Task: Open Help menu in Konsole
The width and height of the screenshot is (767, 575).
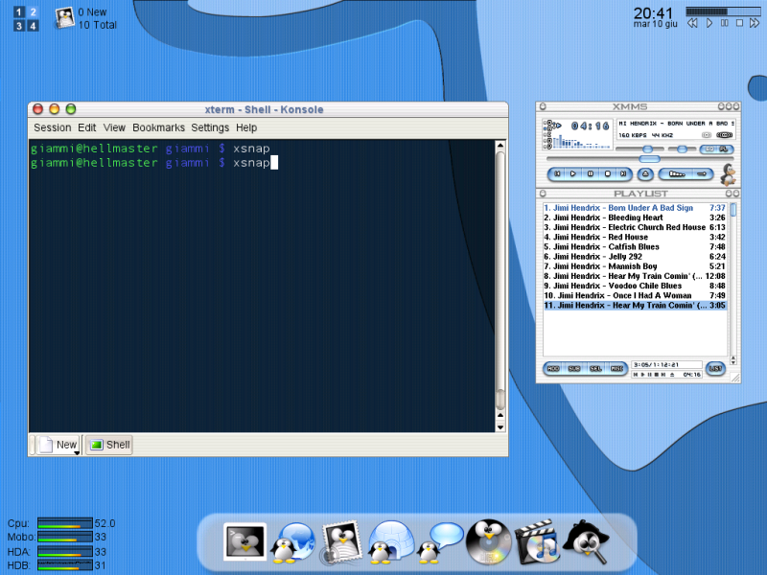Action: 246,127
